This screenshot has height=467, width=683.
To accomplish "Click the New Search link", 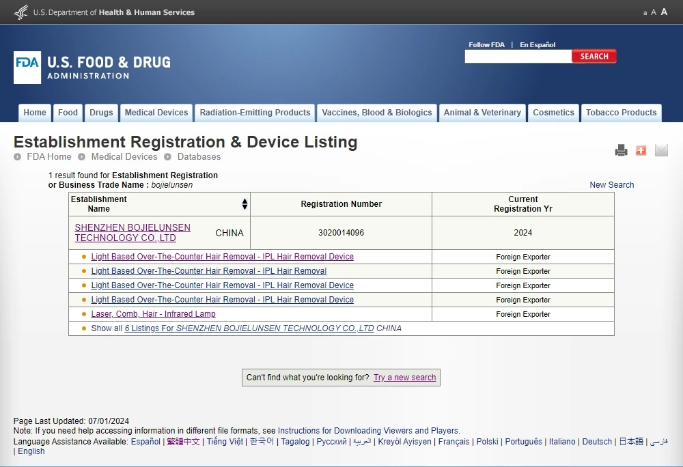I will tap(611, 185).
